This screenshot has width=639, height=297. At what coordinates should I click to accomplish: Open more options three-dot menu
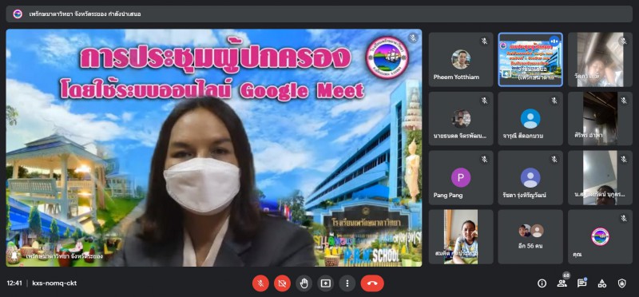tap(347, 283)
